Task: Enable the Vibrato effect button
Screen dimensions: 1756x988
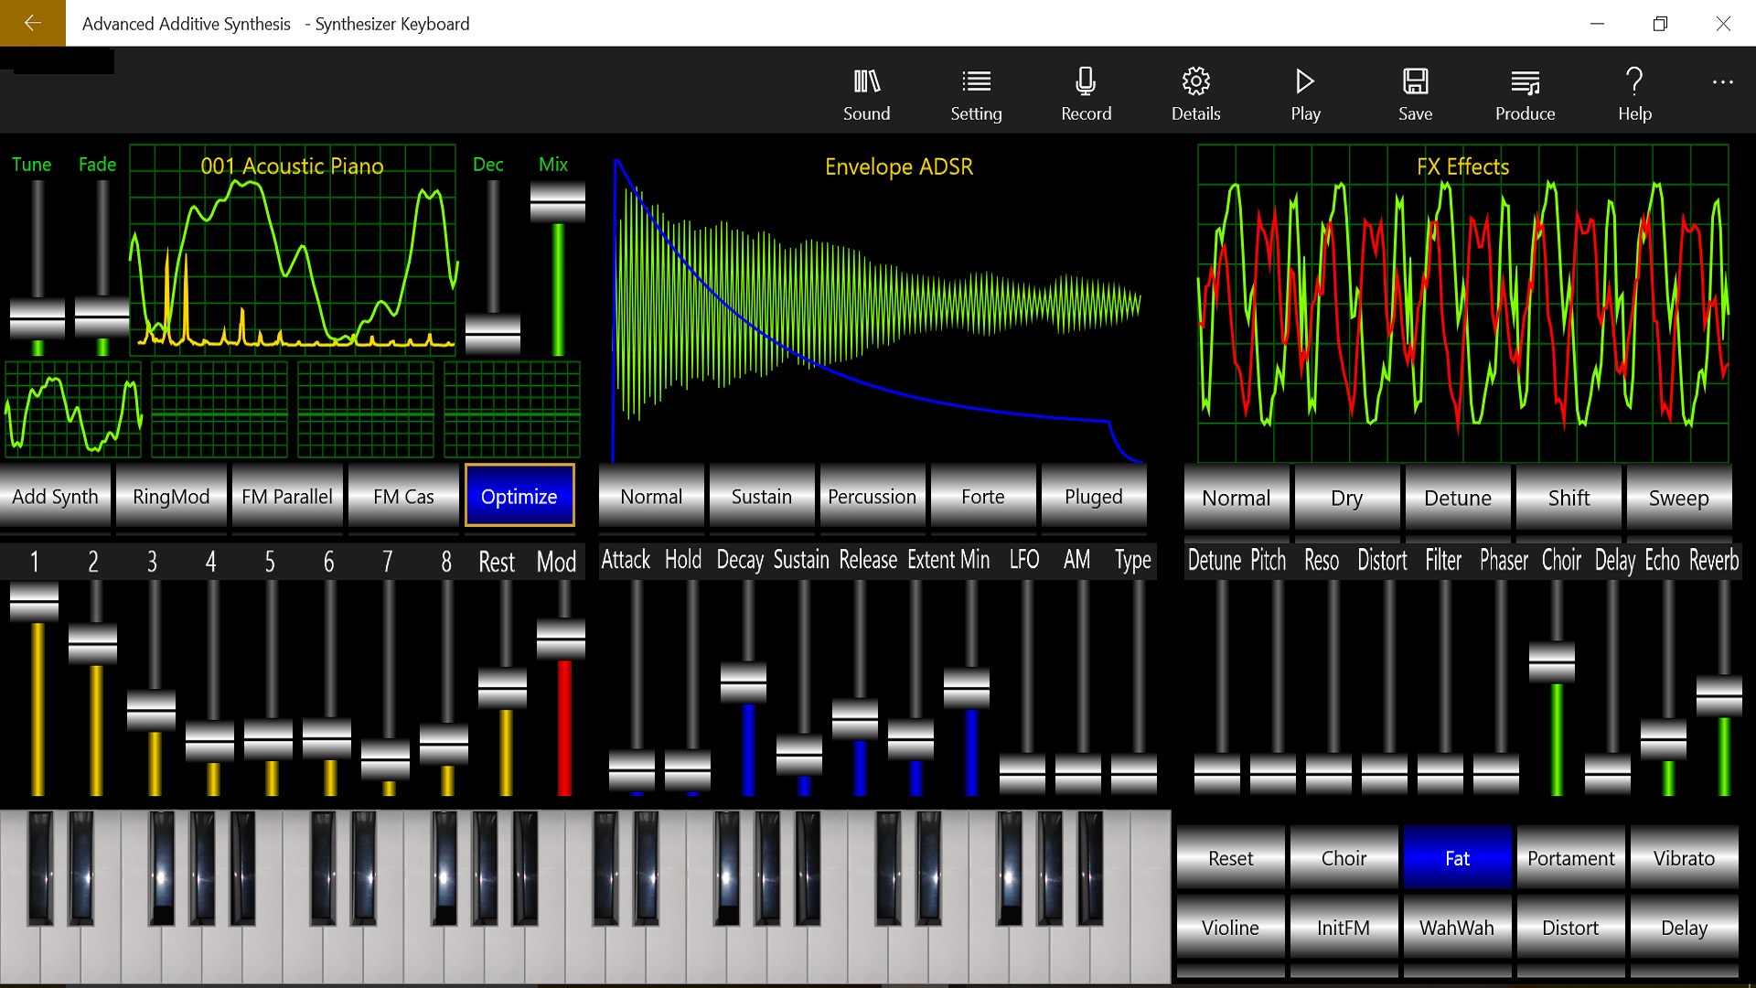Action: point(1684,858)
